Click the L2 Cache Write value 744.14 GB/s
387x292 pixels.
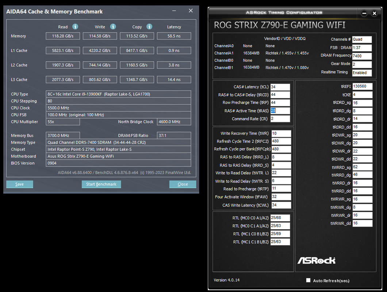(x=100, y=65)
